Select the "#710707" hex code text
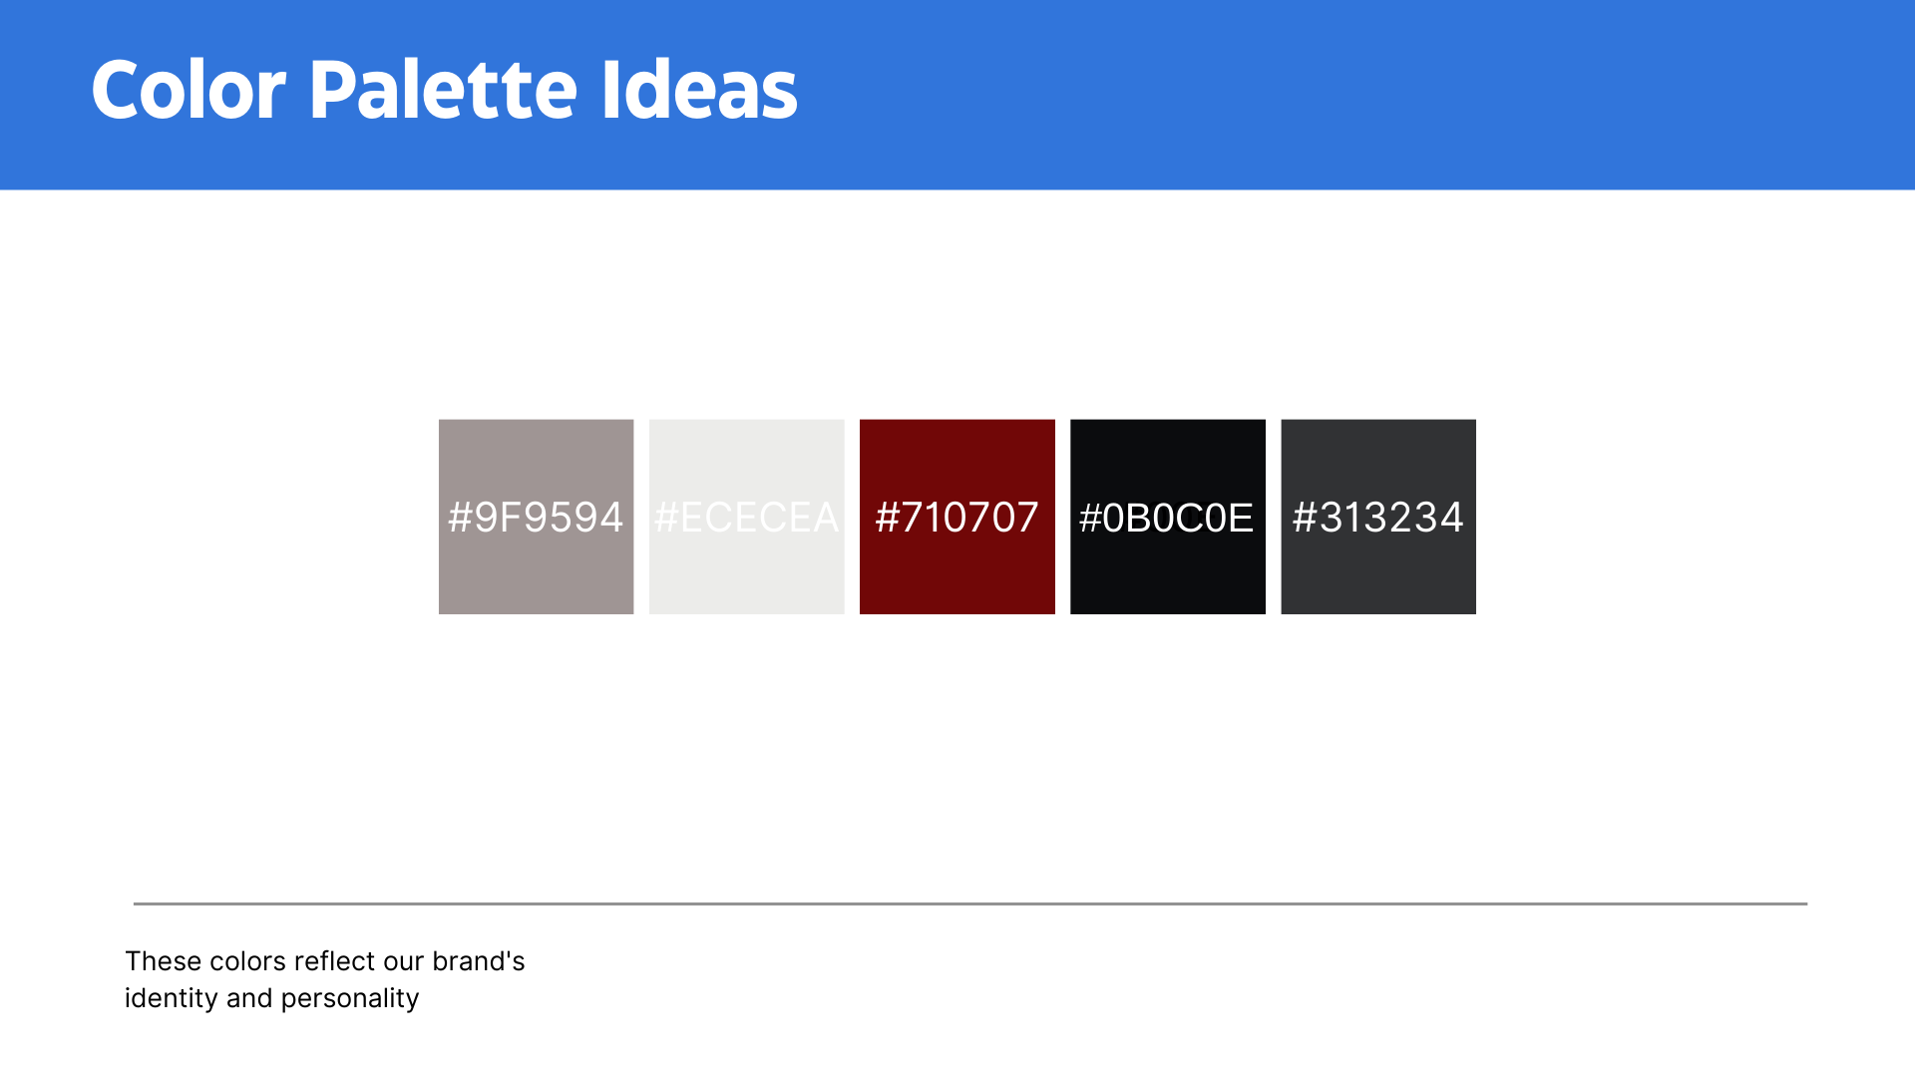This screenshot has height=1077, width=1915. pos(957,518)
